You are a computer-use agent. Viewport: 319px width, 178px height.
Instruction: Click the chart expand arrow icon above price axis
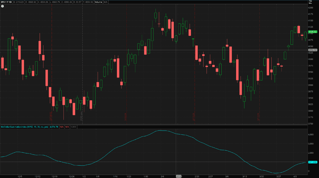pos(310,2)
